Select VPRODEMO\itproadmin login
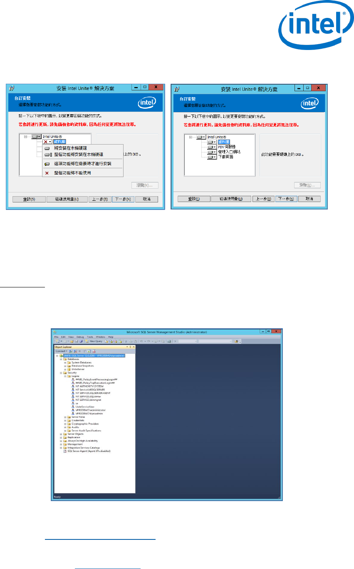The width and height of the screenshot is (354, 569). click(x=89, y=414)
